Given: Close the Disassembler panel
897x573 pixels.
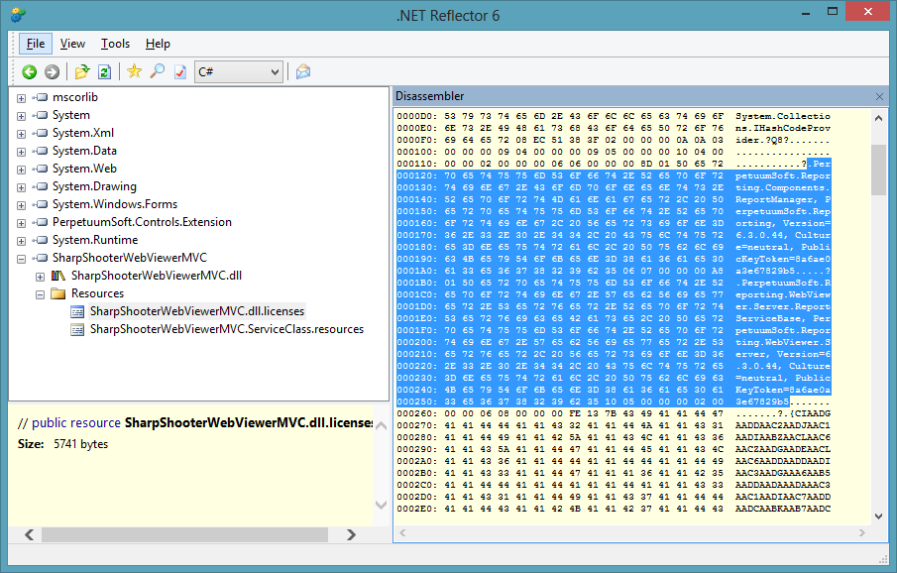Looking at the screenshot, I should (879, 97).
